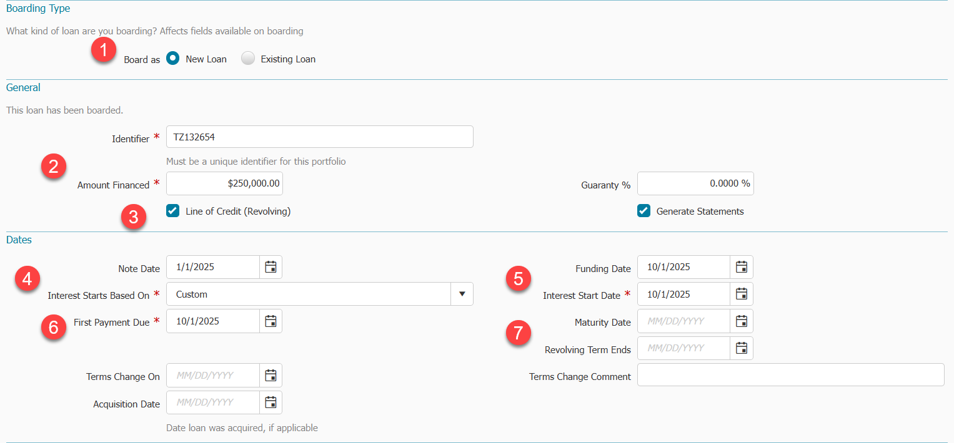Click the Terms Change Comment field
Viewport: 954px width, 443px height.
[790, 375]
